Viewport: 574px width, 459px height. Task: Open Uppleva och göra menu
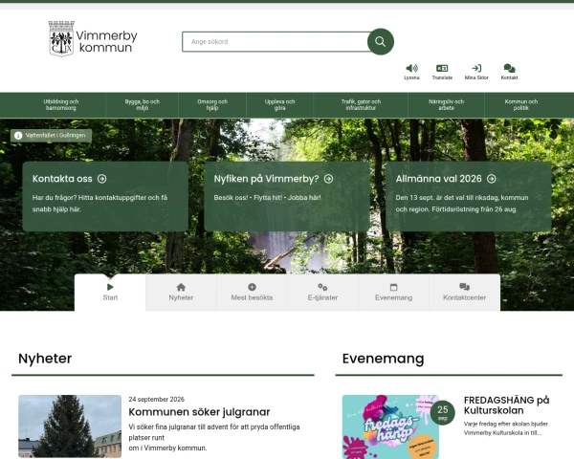pyautogui.click(x=279, y=105)
